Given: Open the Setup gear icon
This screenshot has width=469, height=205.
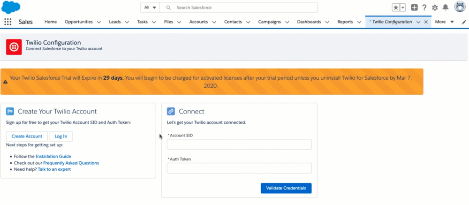Looking at the screenshot, I should [435, 8].
